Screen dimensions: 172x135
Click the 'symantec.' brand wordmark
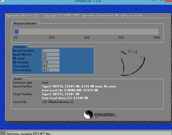[x=105, y=115]
